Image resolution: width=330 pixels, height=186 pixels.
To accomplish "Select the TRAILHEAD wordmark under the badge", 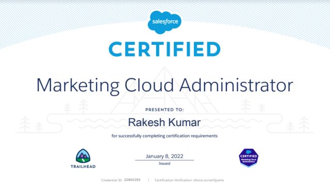I will point(83,166).
